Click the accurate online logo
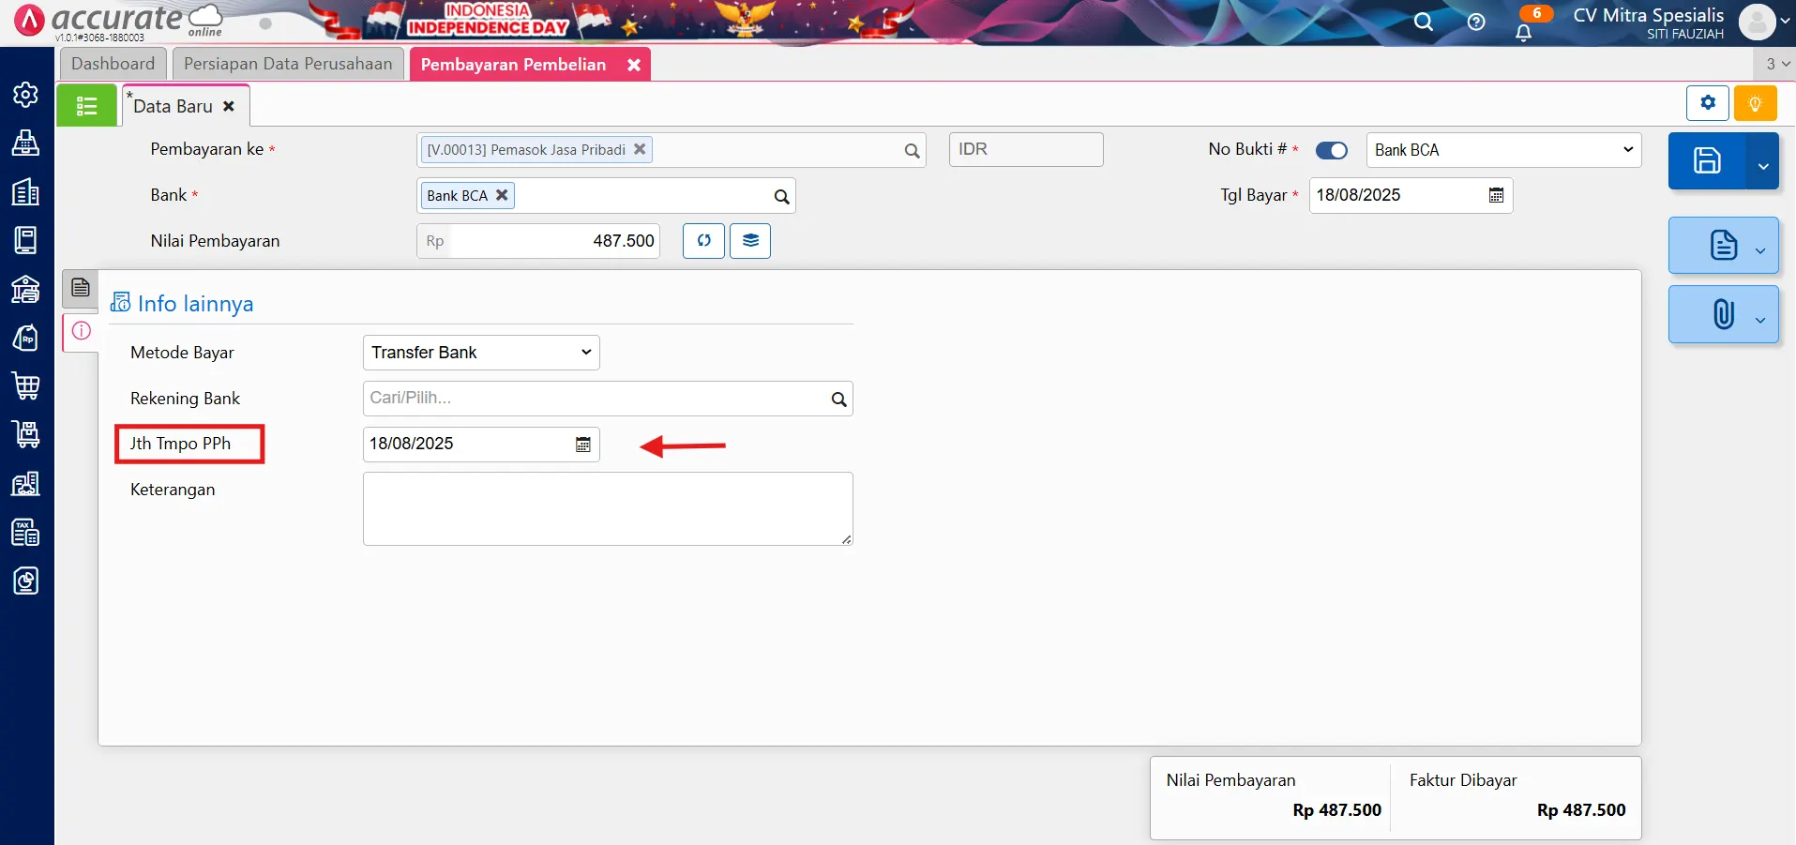The height and width of the screenshot is (845, 1796). (119, 21)
